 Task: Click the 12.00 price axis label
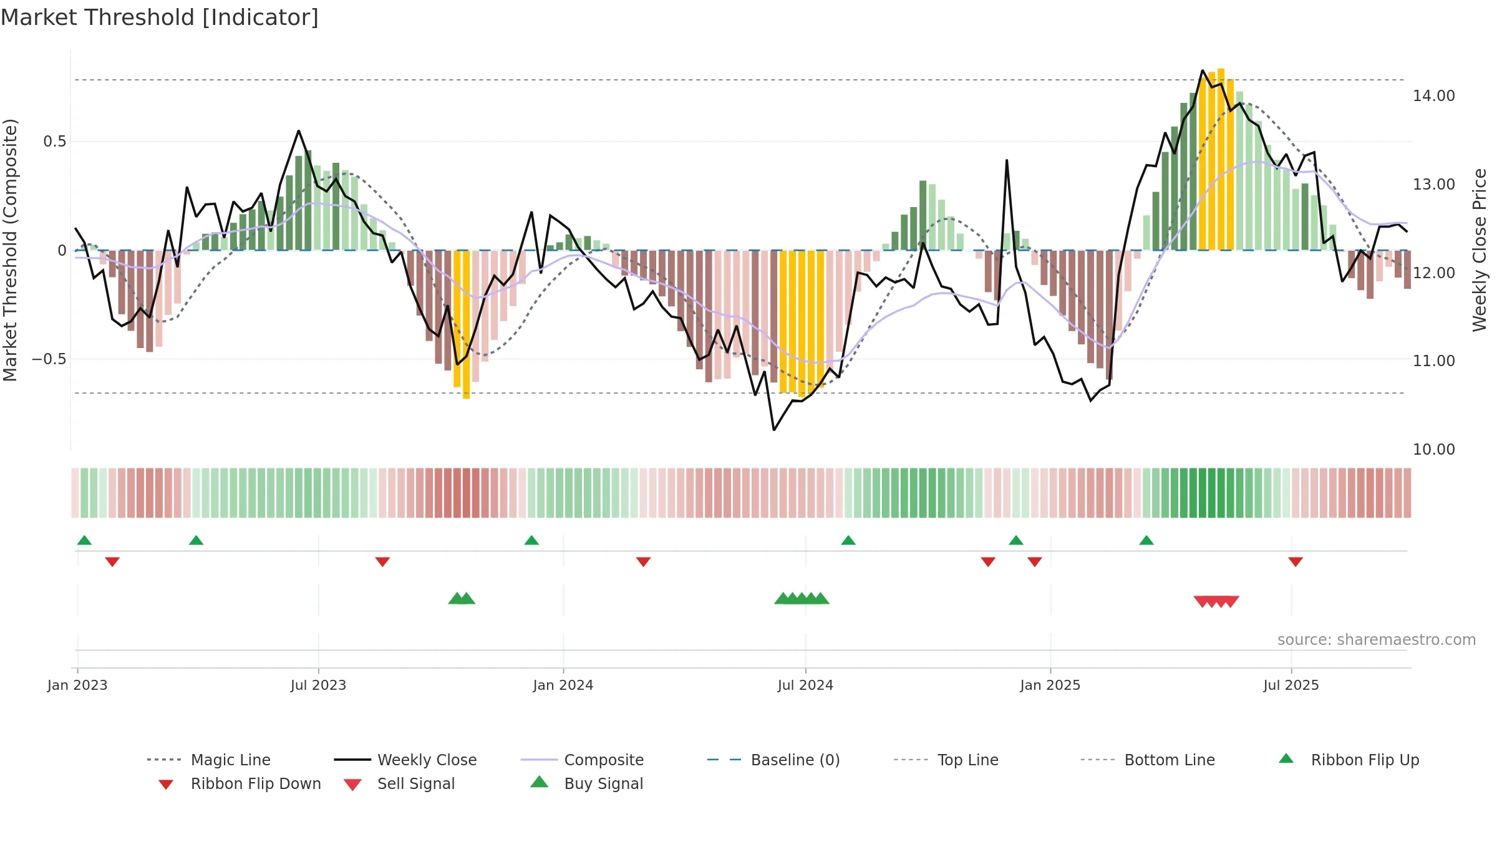(x=1434, y=273)
